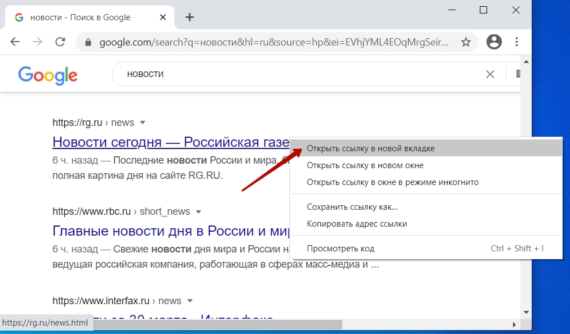Clear the search box with the X icon
Image resolution: width=570 pixels, height=334 pixels.
[x=490, y=74]
